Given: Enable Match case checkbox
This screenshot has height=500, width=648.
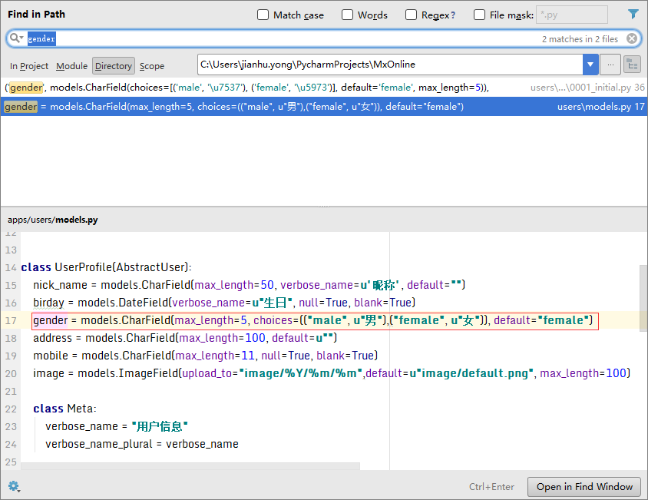Looking at the screenshot, I should (263, 15).
